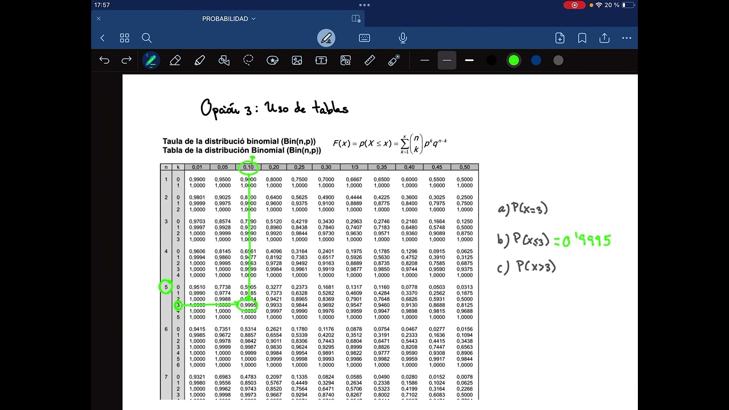Open split view window icon
The width and height of the screenshot is (729, 410).
point(356,19)
